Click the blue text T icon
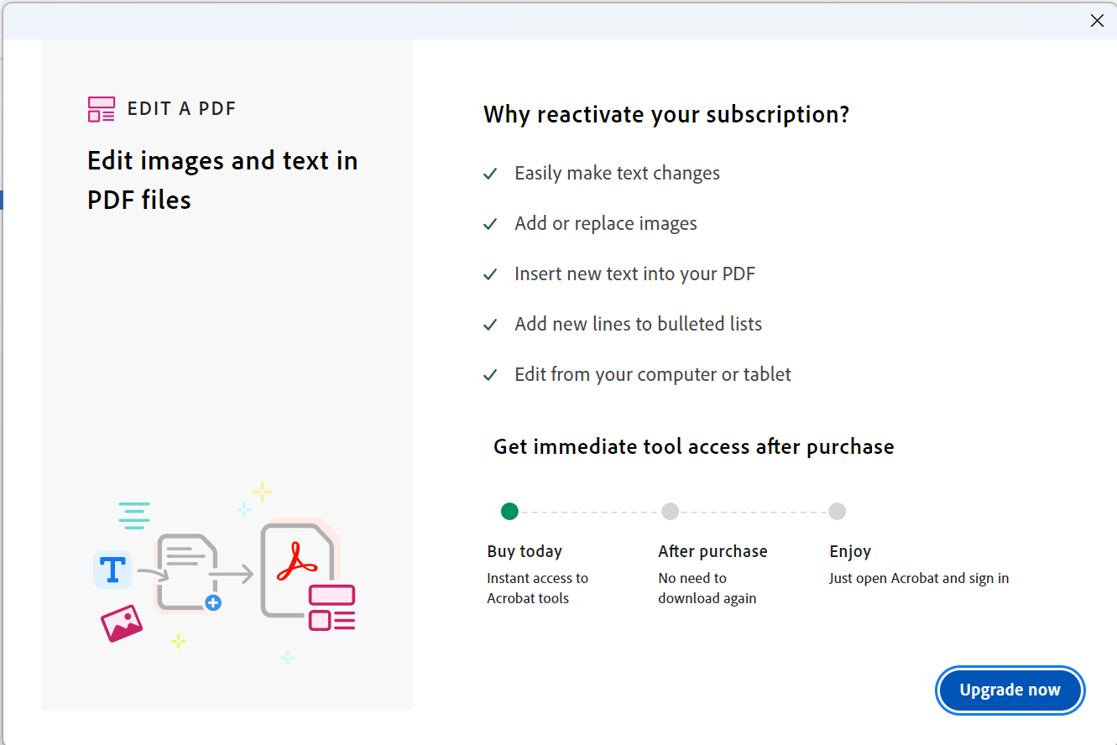This screenshot has width=1117, height=745. (112, 570)
